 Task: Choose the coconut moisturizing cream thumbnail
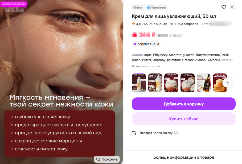coord(187,83)
